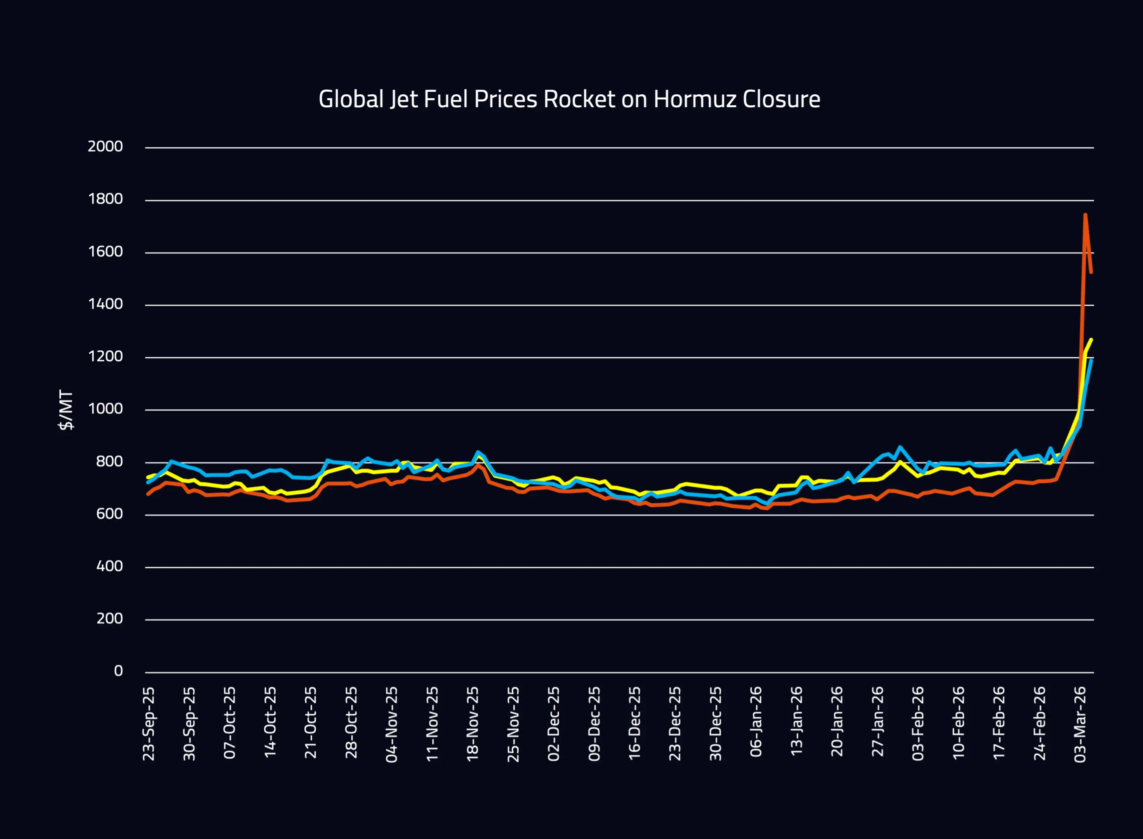1143x839 pixels.
Task: Select the 16-Dec-25 date label
Action: point(634,723)
